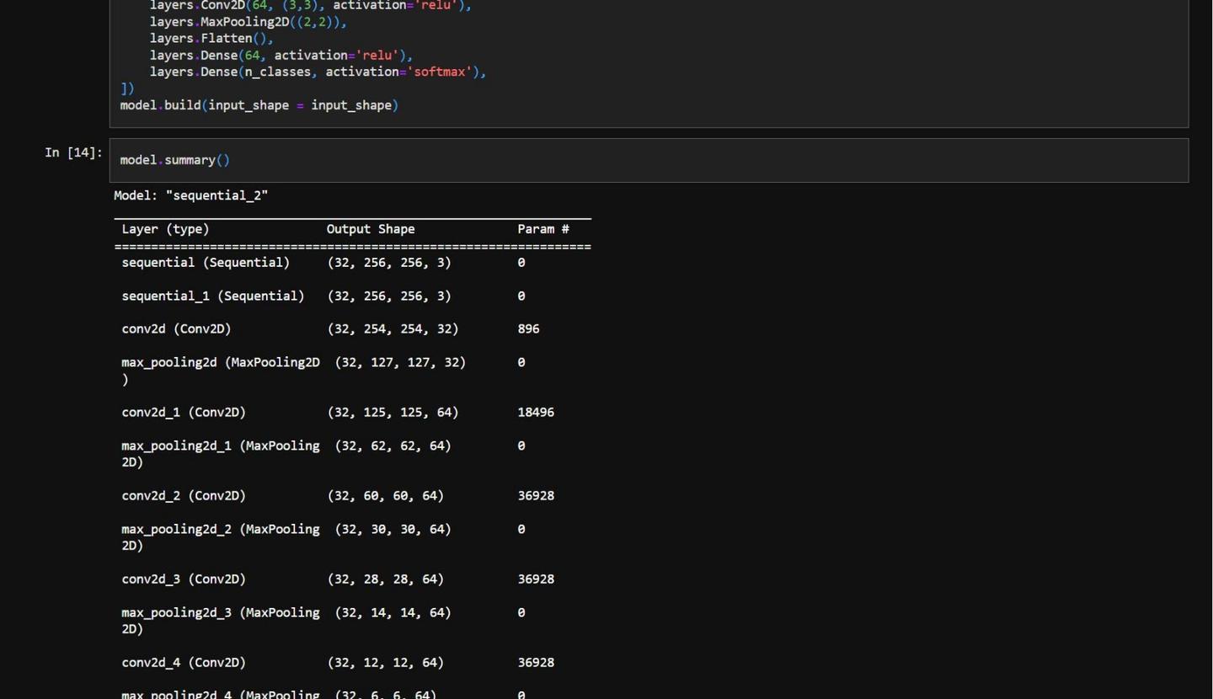Screen dimensions: 1213x699
Task: Click the conv2d_3 (Conv2D) layer name
Action: [184, 579]
